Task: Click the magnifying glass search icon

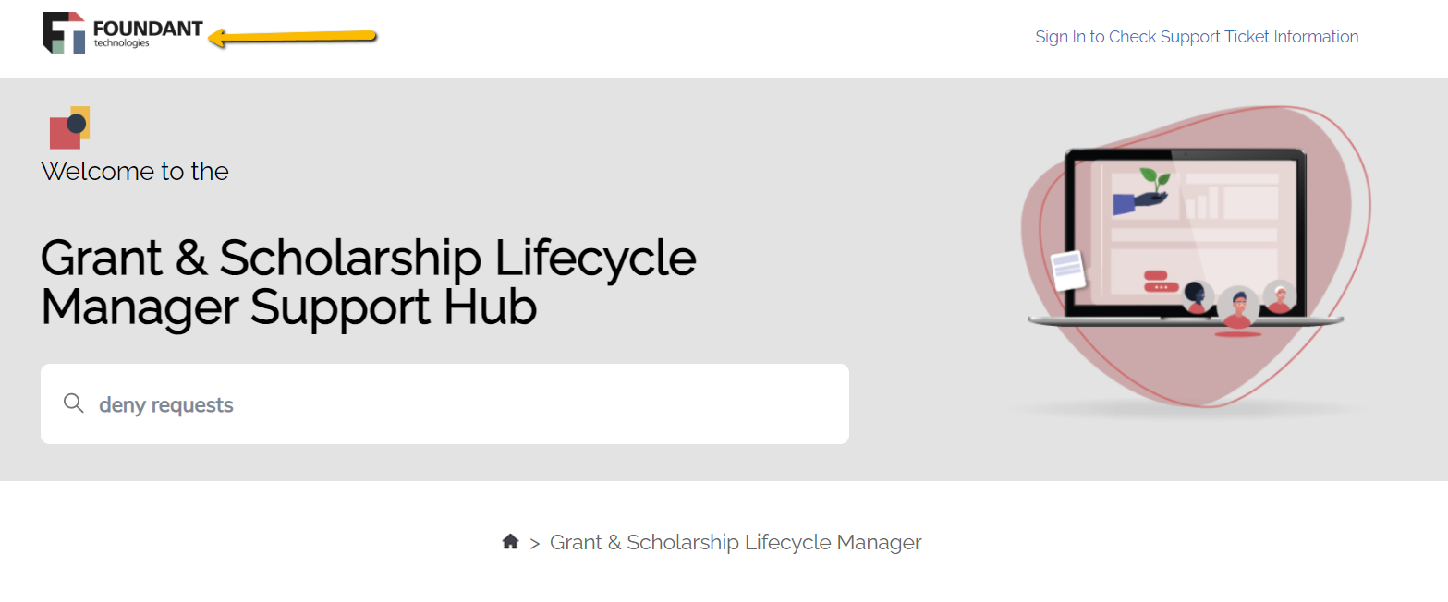Action: tap(74, 403)
